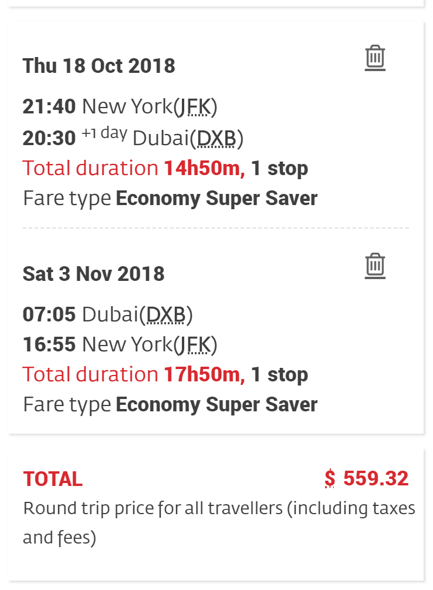
Task: Click the 17h50m total duration
Action: pyautogui.click(x=204, y=375)
